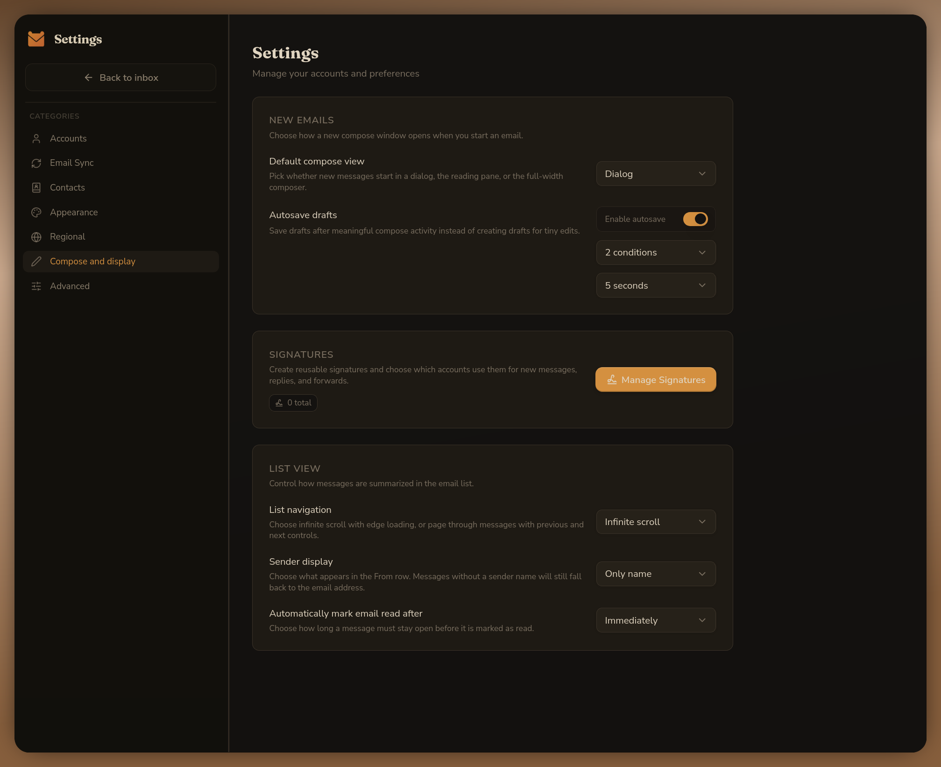Image resolution: width=941 pixels, height=767 pixels.
Task: Open the Infinite scroll dropdown
Action: click(656, 522)
